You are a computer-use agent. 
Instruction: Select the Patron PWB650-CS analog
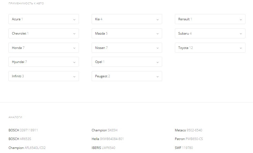[x=189, y=139]
